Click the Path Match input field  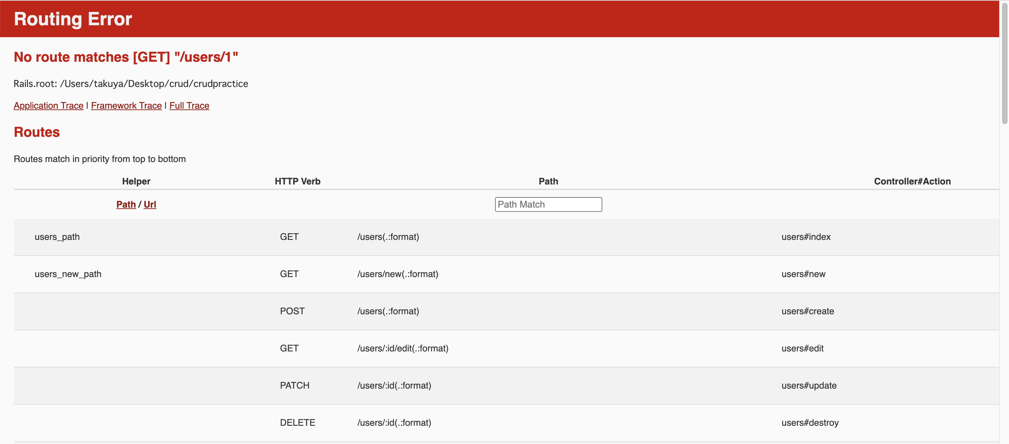coord(548,204)
